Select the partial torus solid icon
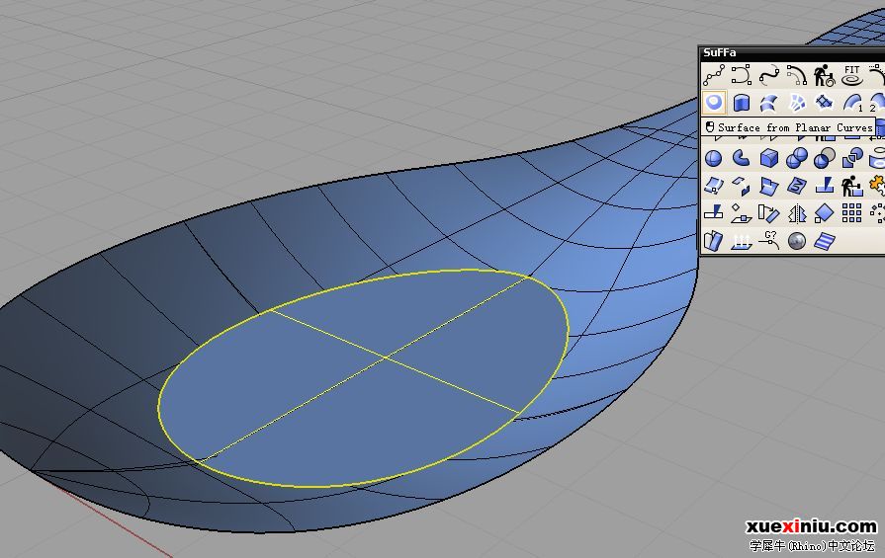 [741, 158]
